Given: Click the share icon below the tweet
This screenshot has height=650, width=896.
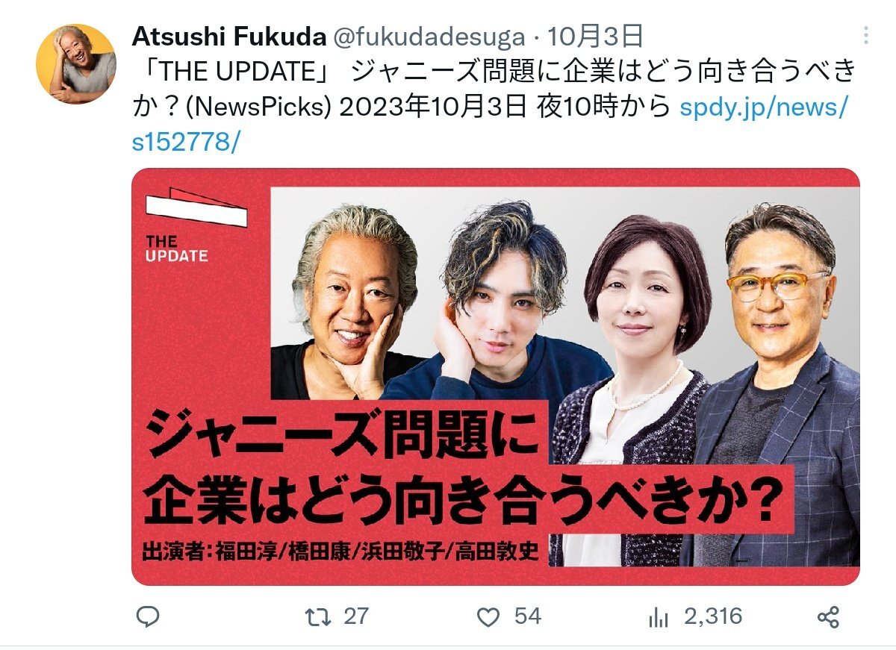Looking at the screenshot, I should click(x=828, y=617).
